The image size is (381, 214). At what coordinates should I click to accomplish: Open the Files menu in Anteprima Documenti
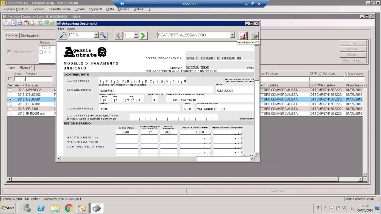[61, 29]
